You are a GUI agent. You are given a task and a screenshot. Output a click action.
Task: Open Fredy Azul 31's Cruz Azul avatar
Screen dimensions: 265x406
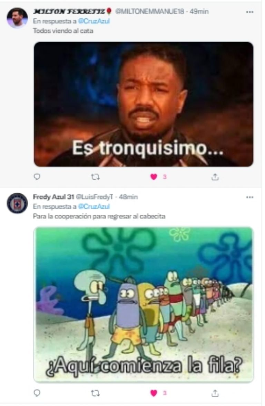[x=17, y=203]
